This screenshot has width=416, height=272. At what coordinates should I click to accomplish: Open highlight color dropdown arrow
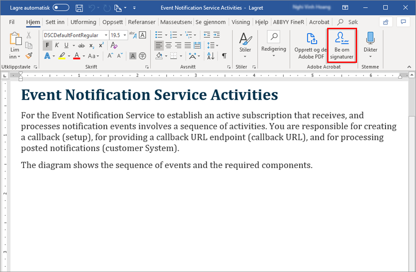coord(69,56)
